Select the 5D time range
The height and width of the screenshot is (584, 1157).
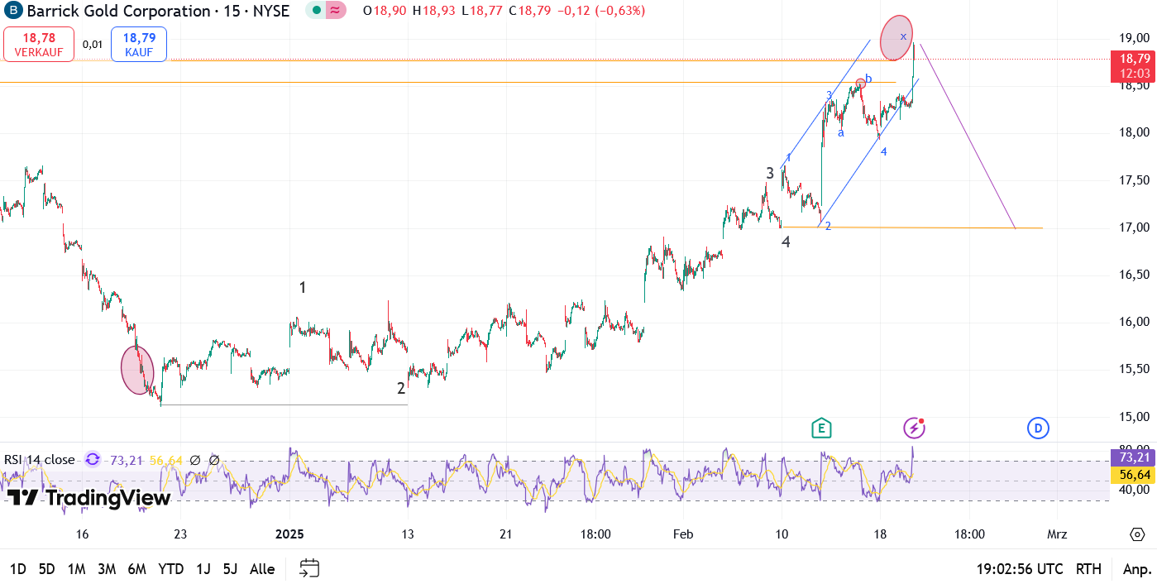pos(46,569)
